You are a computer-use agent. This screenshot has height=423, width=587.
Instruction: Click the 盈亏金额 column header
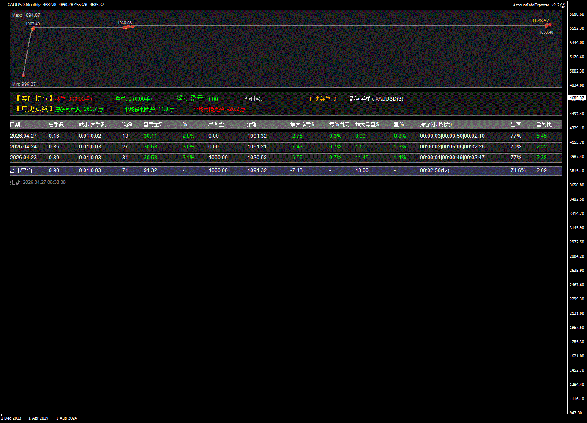pyautogui.click(x=154, y=125)
